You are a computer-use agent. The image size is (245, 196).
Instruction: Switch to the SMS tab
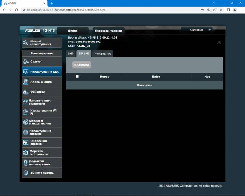click(x=71, y=54)
